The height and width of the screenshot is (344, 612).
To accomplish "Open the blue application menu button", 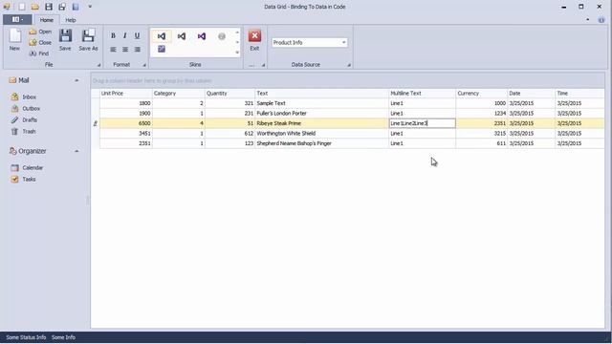I will click(17, 19).
